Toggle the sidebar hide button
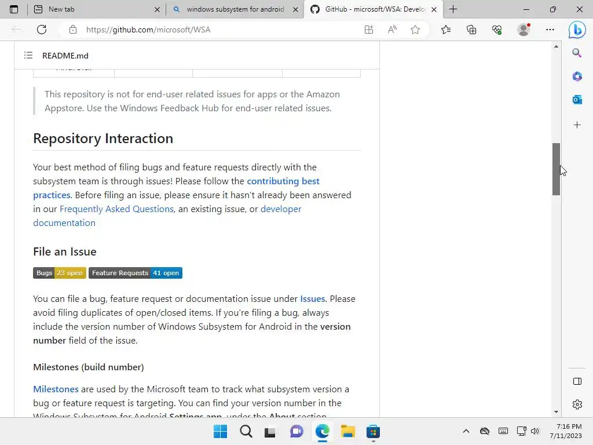The width and height of the screenshot is (593, 445). click(577, 381)
